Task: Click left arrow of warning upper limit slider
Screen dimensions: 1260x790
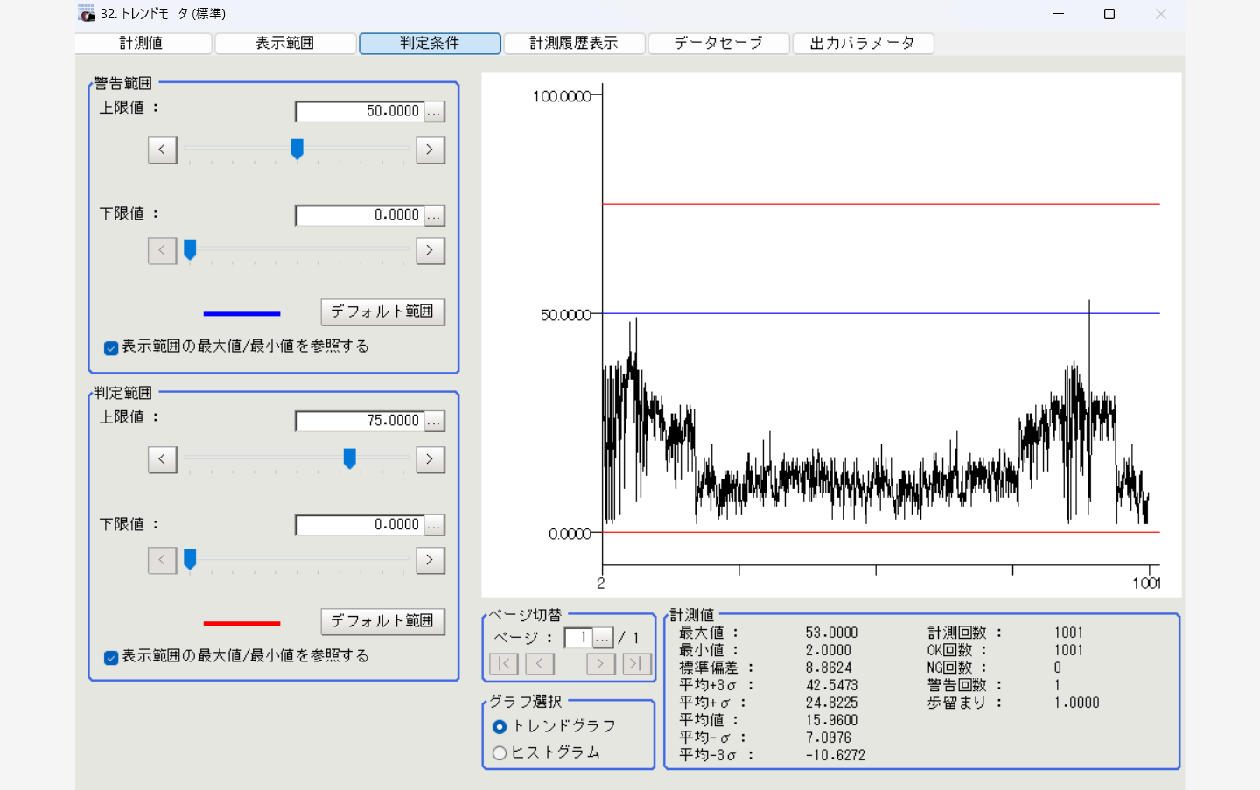Action: click(163, 150)
